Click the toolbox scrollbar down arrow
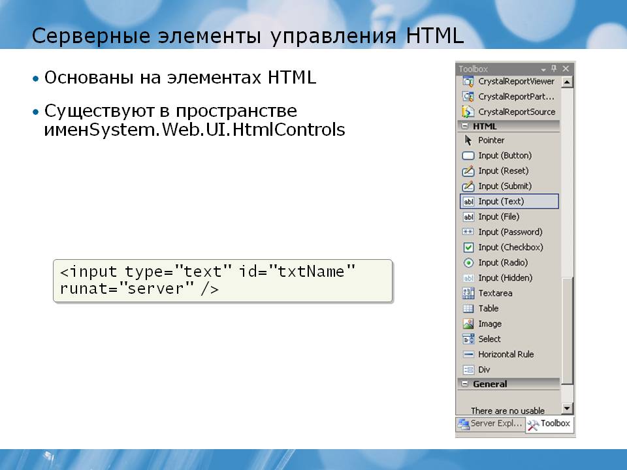Image resolution: width=627 pixels, height=470 pixels. pos(567,409)
